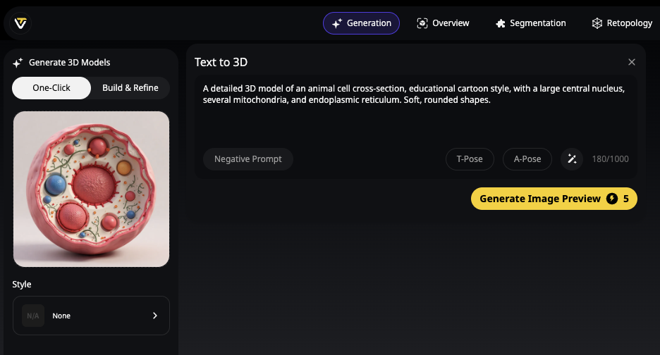Click the Overview scan icon
The width and height of the screenshot is (660, 355).
(x=422, y=23)
